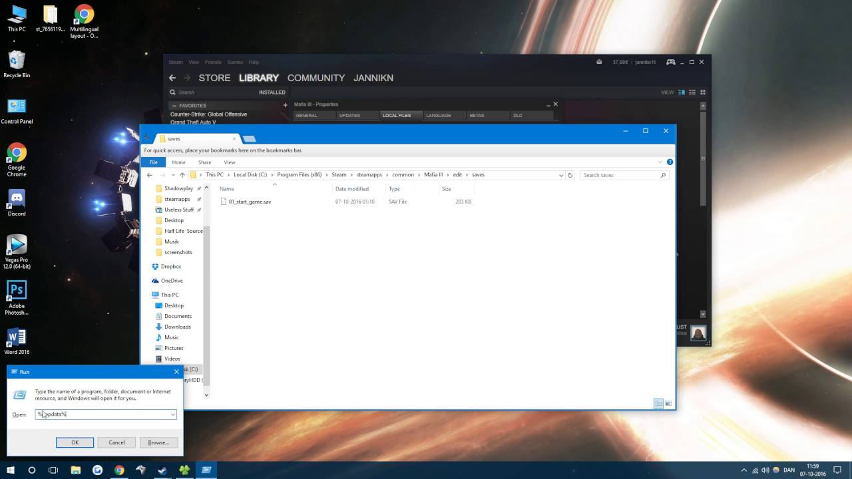
Task: Launch Adobe Photoshop desktop shortcut
Action: tap(17, 297)
